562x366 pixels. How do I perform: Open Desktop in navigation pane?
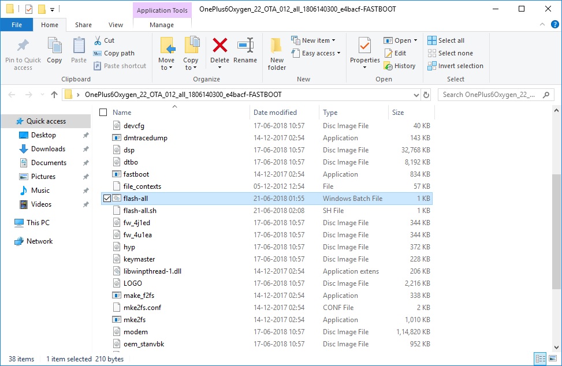click(x=43, y=135)
